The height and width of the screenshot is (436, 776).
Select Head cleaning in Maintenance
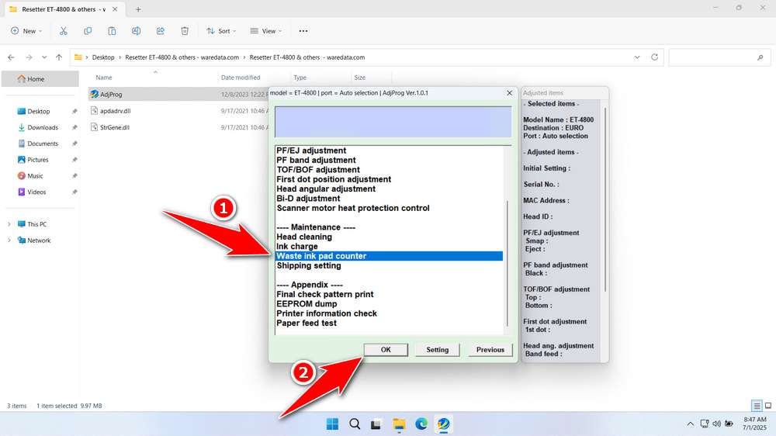click(x=304, y=237)
